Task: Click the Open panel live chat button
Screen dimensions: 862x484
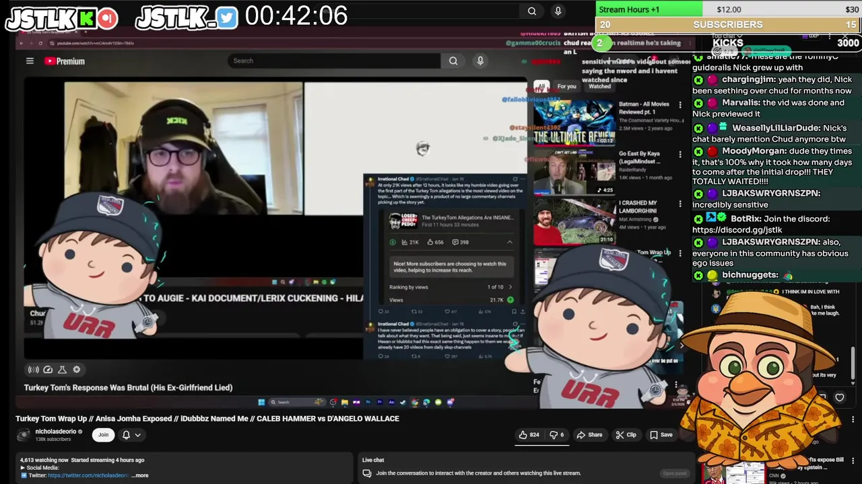Action: [674, 473]
